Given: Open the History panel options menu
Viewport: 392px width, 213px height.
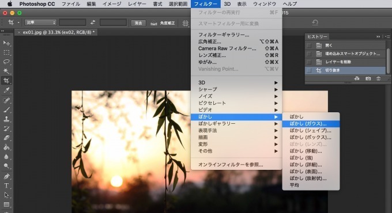Looking at the screenshot, I should tap(387, 36).
